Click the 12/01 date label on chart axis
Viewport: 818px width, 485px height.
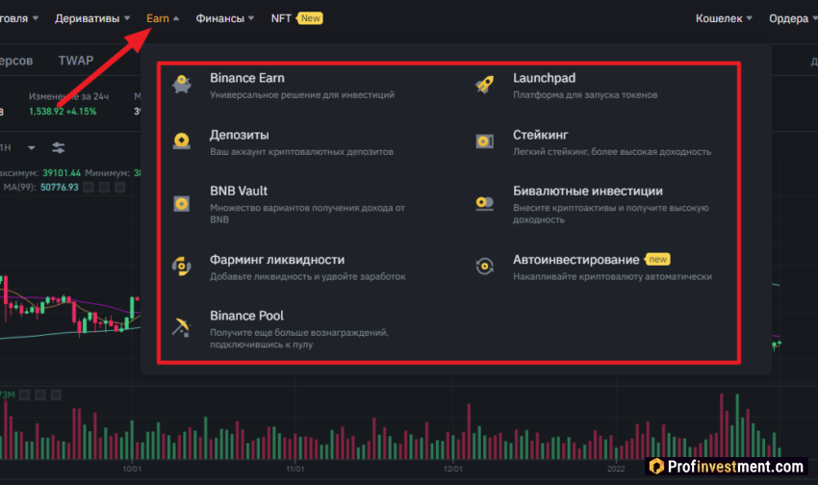[x=453, y=469]
